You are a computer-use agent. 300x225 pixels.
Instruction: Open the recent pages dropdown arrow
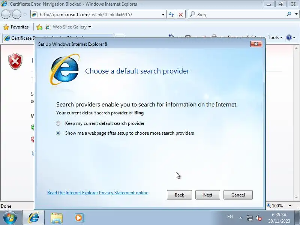click(x=25, y=15)
